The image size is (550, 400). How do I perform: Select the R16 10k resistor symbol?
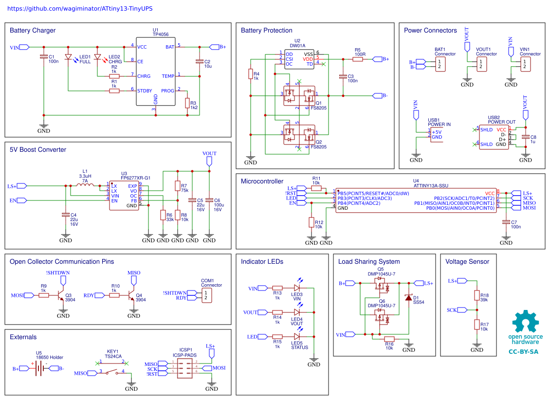[x=389, y=339]
